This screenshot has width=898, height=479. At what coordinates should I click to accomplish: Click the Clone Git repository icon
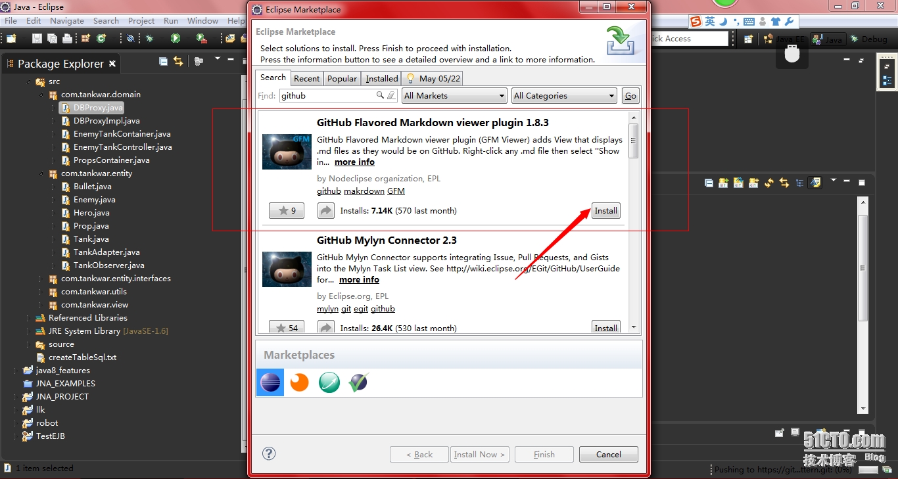pyautogui.click(x=738, y=183)
